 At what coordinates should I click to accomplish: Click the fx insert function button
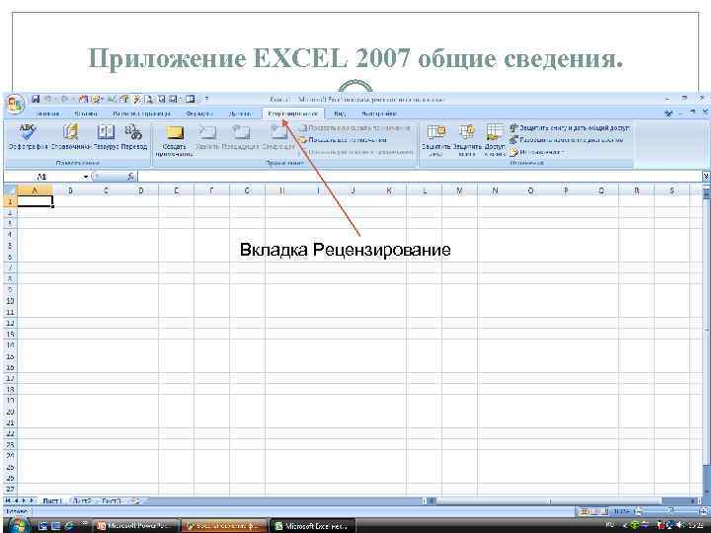pyautogui.click(x=130, y=177)
